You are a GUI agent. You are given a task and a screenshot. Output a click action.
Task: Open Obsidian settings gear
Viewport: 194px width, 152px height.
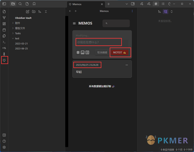click(4, 147)
